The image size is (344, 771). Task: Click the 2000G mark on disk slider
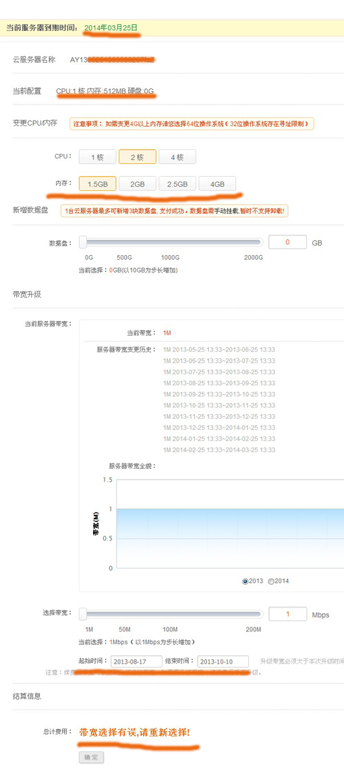point(254,257)
